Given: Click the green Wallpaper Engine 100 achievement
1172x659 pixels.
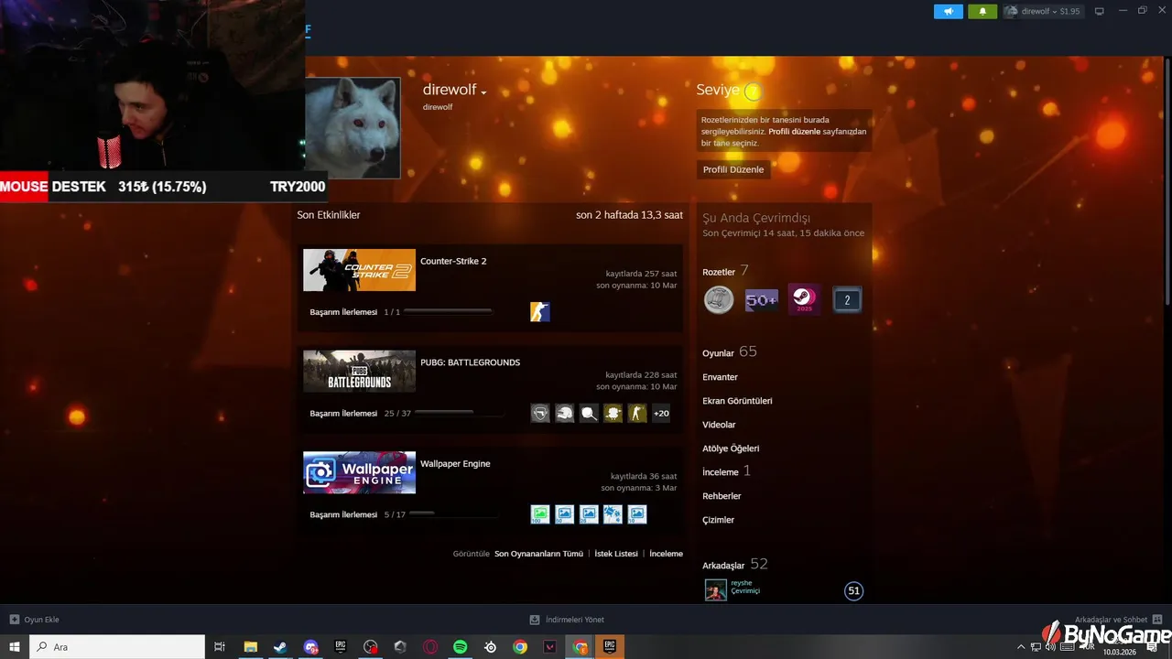Looking at the screenshot, I should [540, 514].
